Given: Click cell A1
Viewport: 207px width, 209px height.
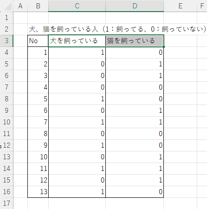Looking at the screenshot, I should (20, 18).
